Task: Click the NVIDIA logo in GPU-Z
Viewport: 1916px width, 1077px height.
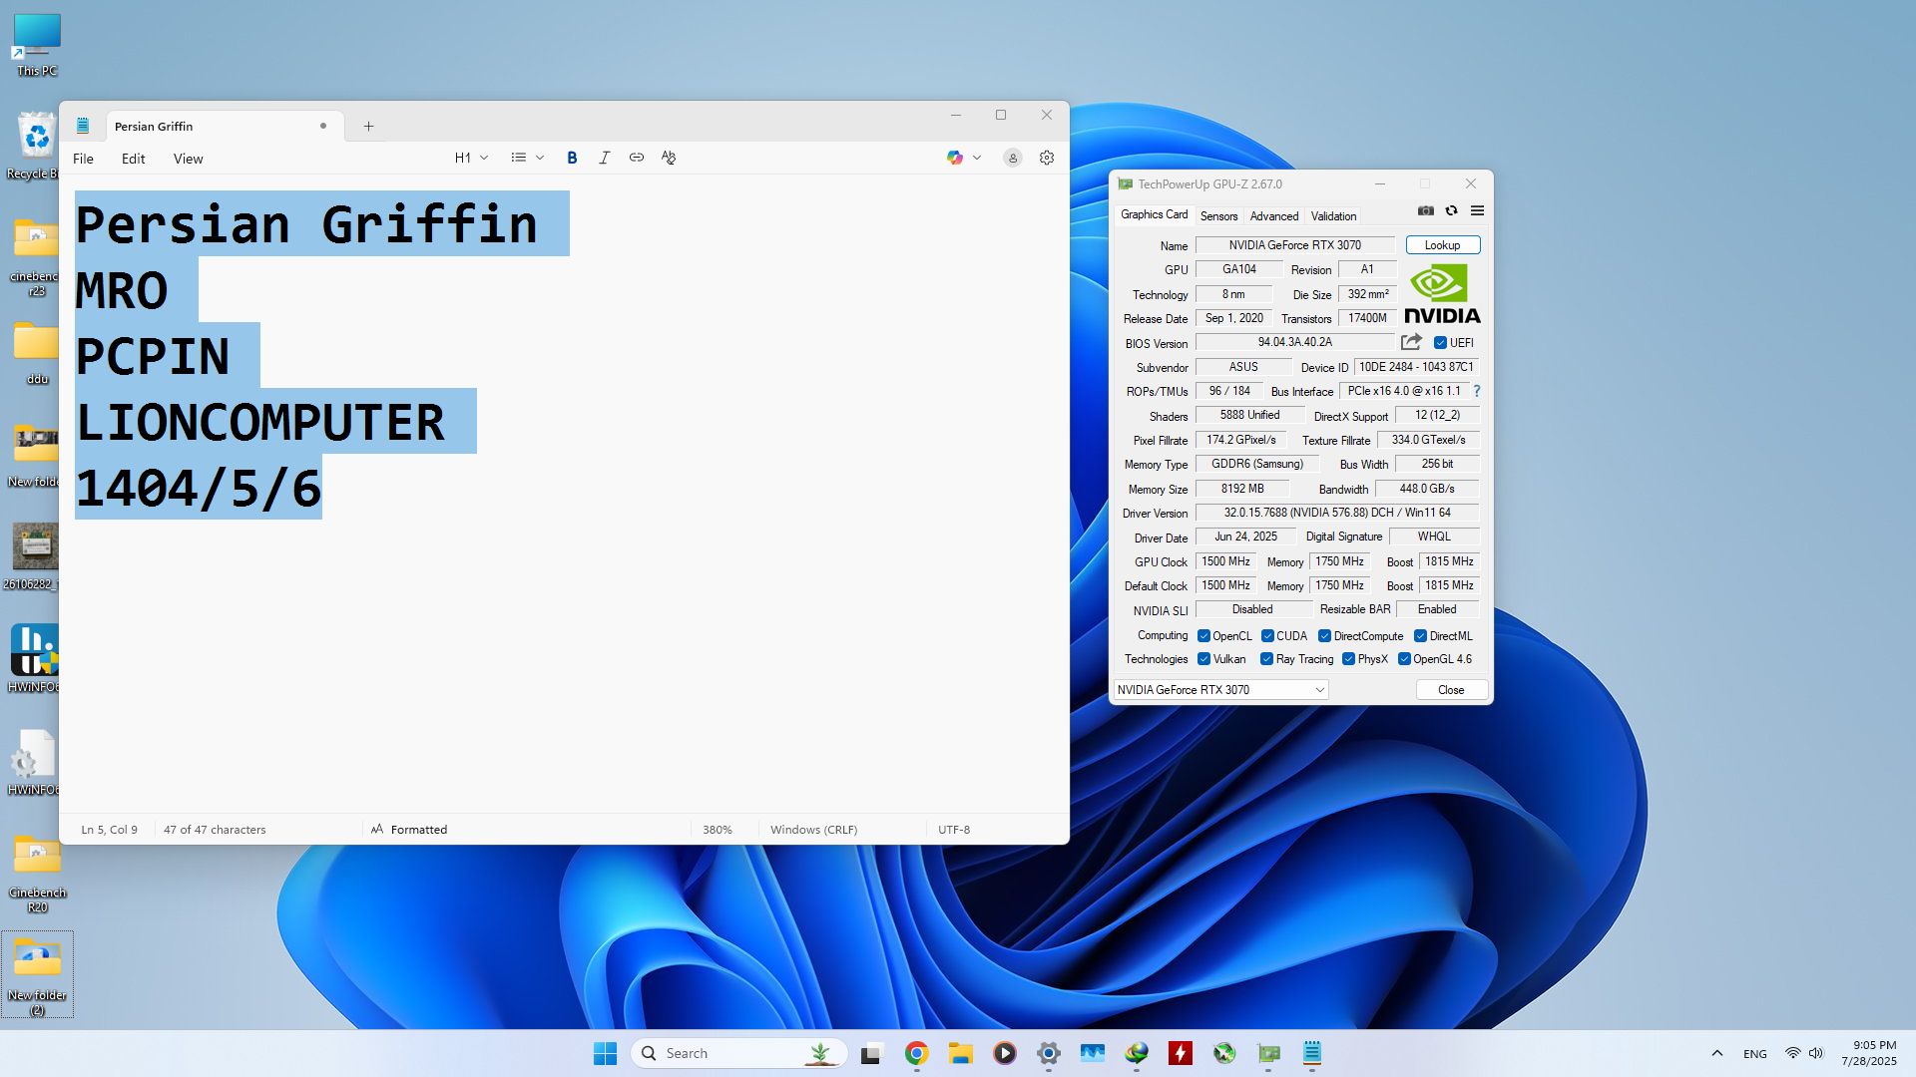Action: pos(1442,294)
